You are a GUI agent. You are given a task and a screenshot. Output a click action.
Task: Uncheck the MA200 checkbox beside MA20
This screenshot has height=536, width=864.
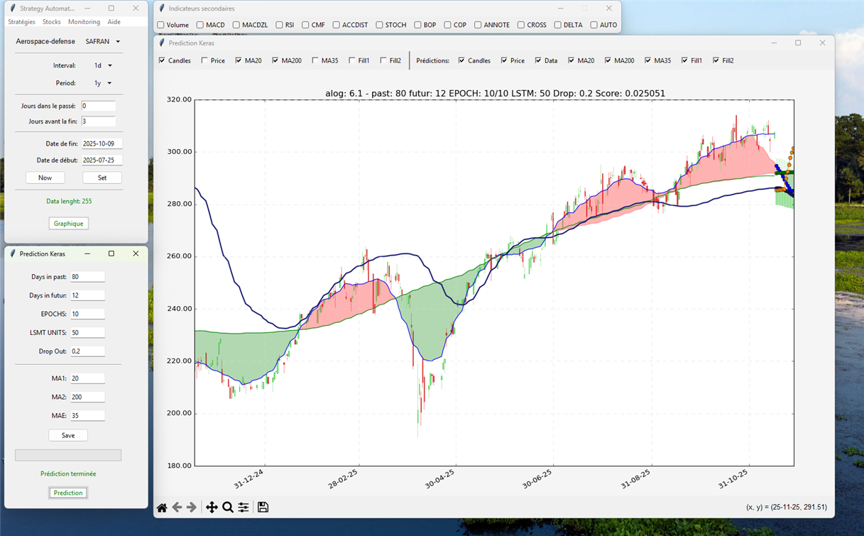(x=275, y=61)
